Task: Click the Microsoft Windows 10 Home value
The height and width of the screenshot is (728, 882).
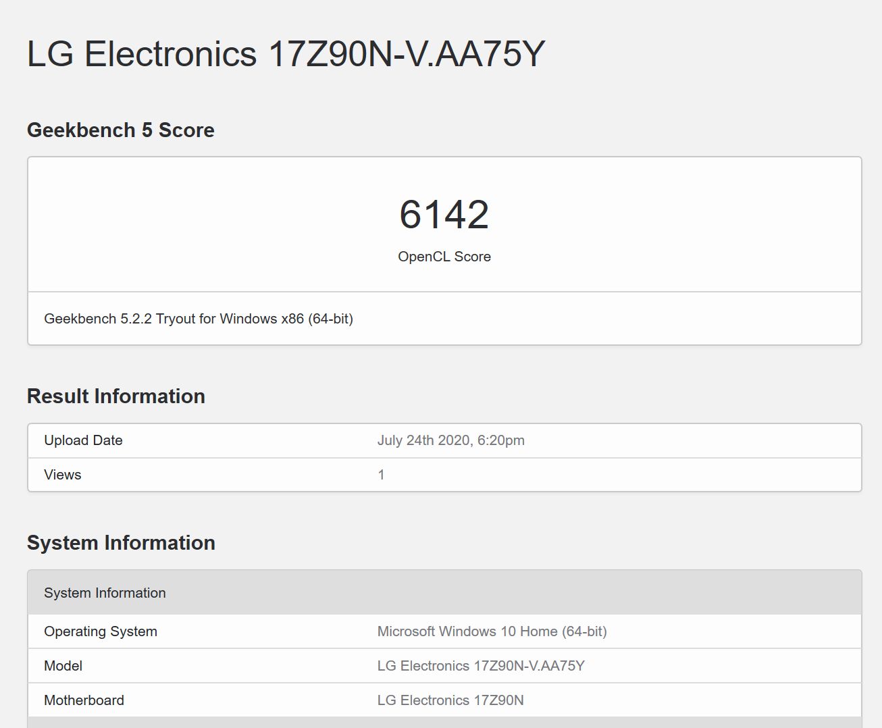Action: coord(492,631)
